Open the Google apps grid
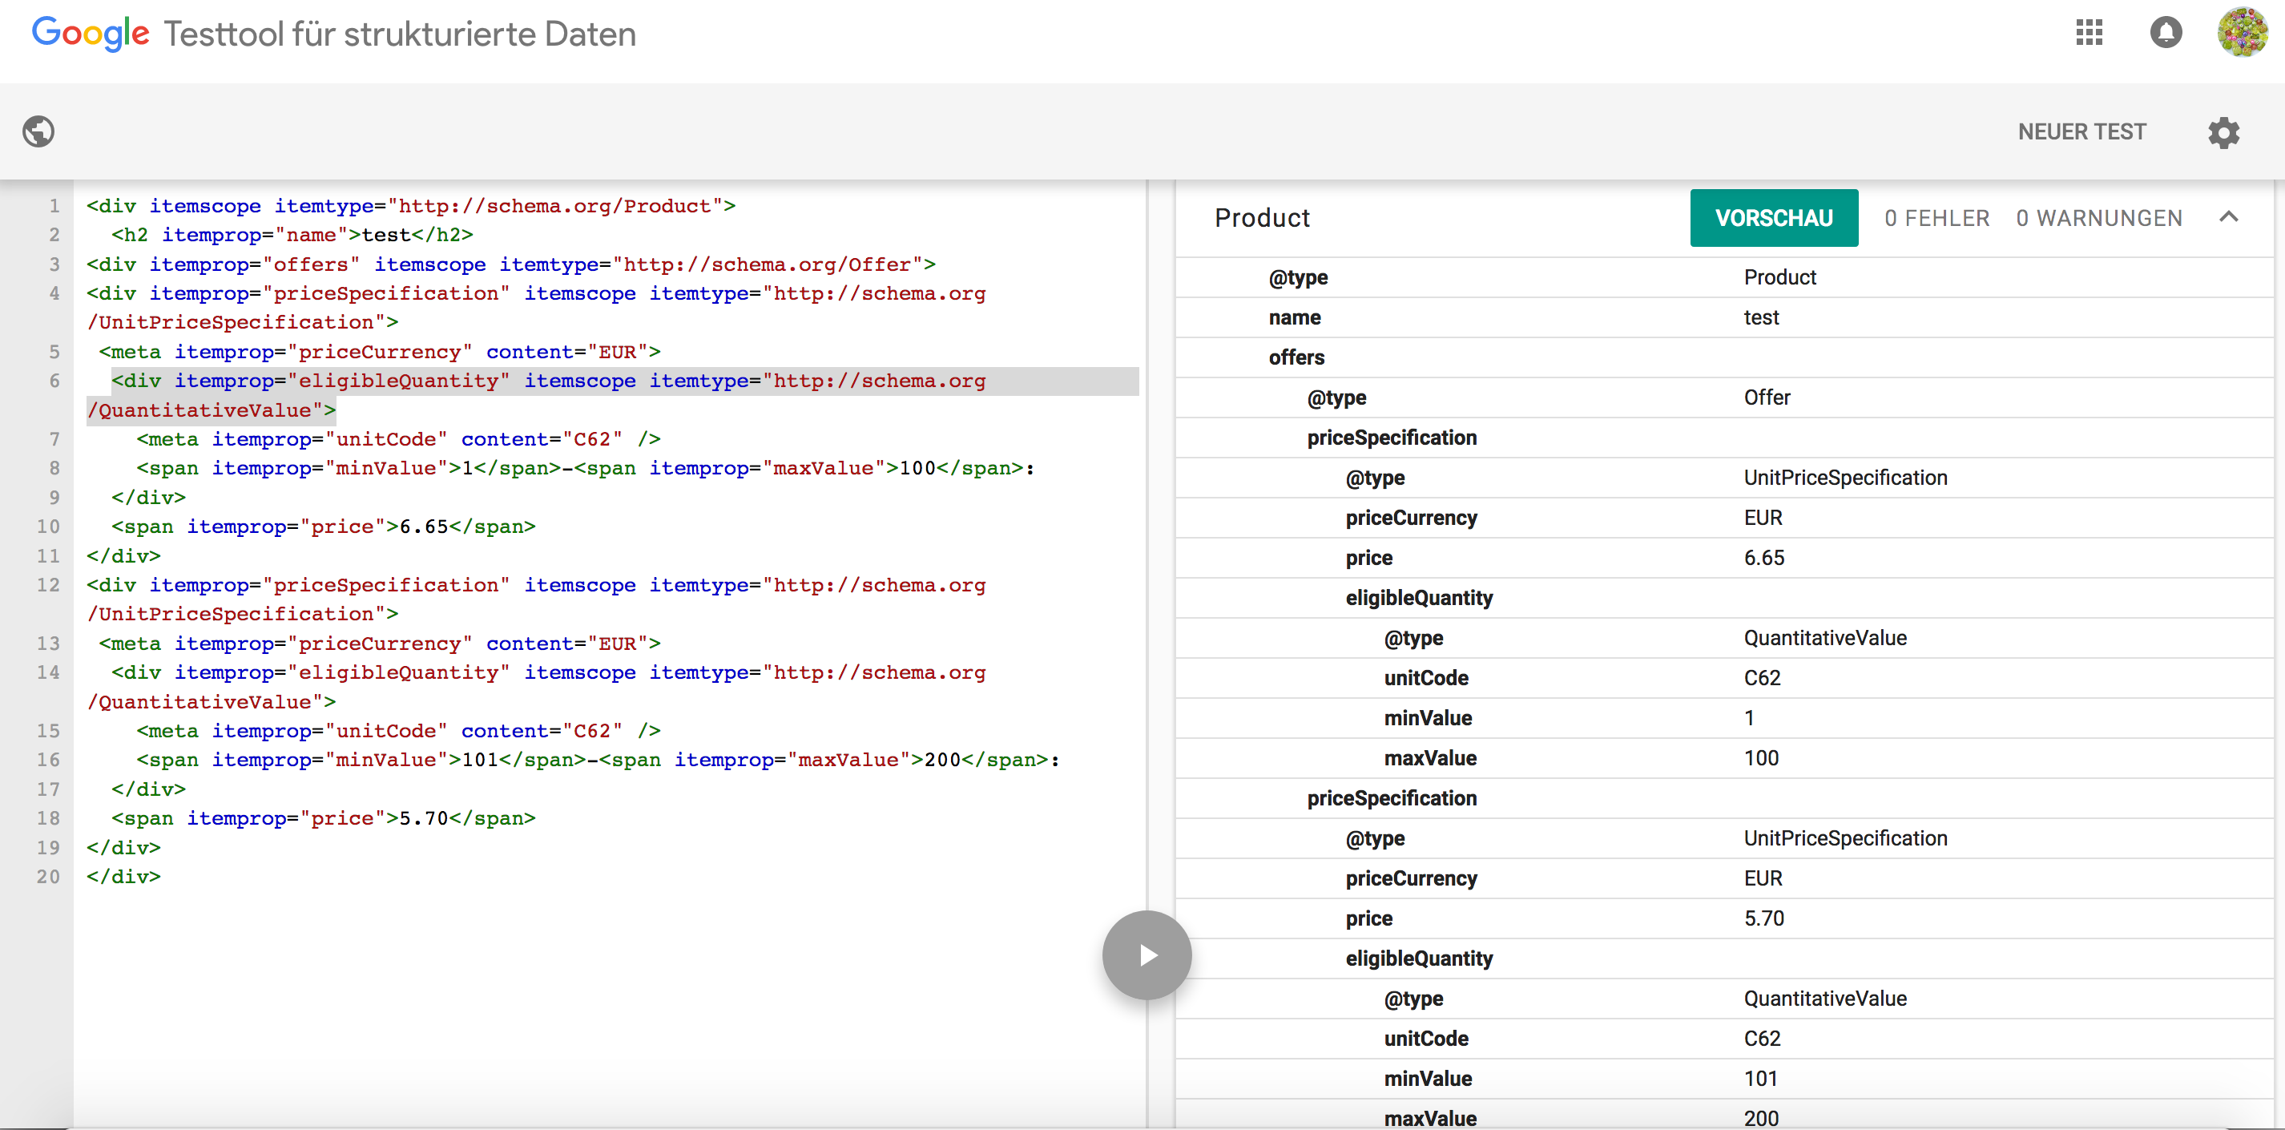 point(2089,33)
